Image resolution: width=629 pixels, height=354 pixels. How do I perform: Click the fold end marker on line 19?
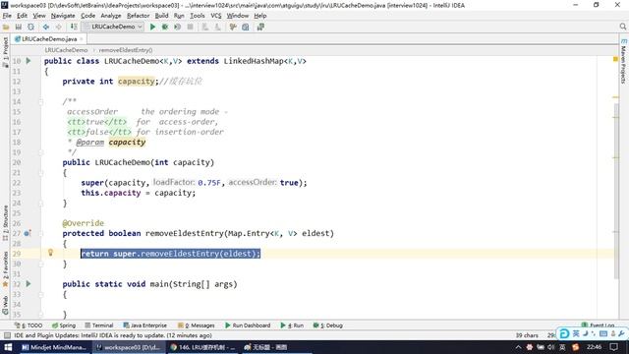pyautogui.click(x=41, y=152)
